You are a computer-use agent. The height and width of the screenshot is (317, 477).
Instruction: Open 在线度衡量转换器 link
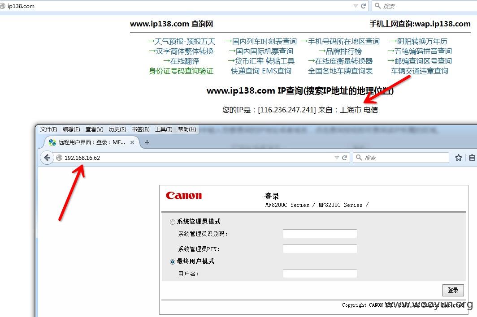pyautogui.click(x=340, y=61)
